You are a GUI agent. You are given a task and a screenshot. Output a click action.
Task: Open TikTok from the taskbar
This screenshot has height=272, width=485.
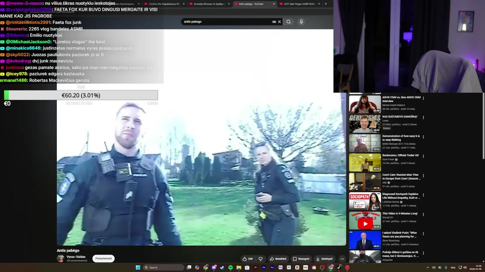click(339, 267)
